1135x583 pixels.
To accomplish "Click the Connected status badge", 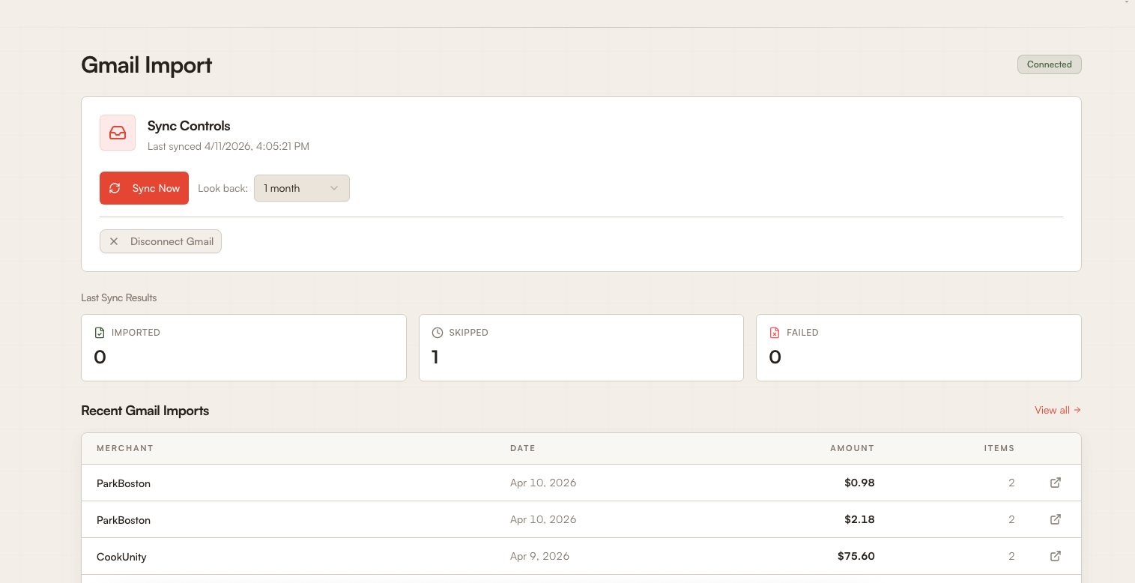I will pos(1049,64).
